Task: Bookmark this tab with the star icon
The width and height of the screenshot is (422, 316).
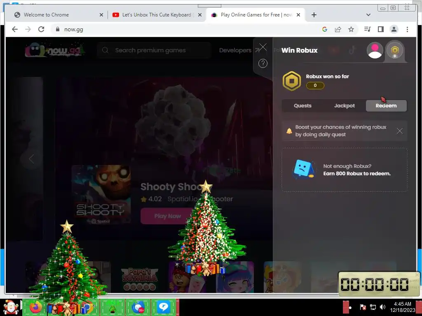Action: (351, 29)
